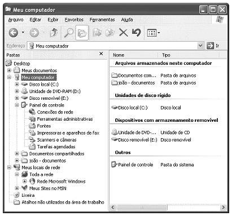Screen dimensions: 232x216
Task: Collapse the Toda a rede node
Action: pos(17,174)
